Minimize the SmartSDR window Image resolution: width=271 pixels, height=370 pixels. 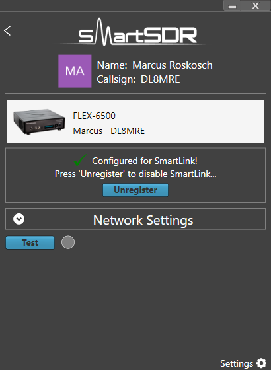232,5
